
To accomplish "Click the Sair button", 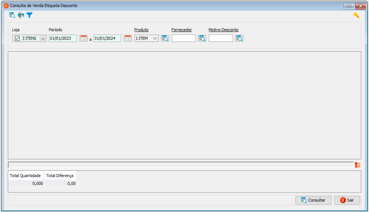I will tap(347, 200).
